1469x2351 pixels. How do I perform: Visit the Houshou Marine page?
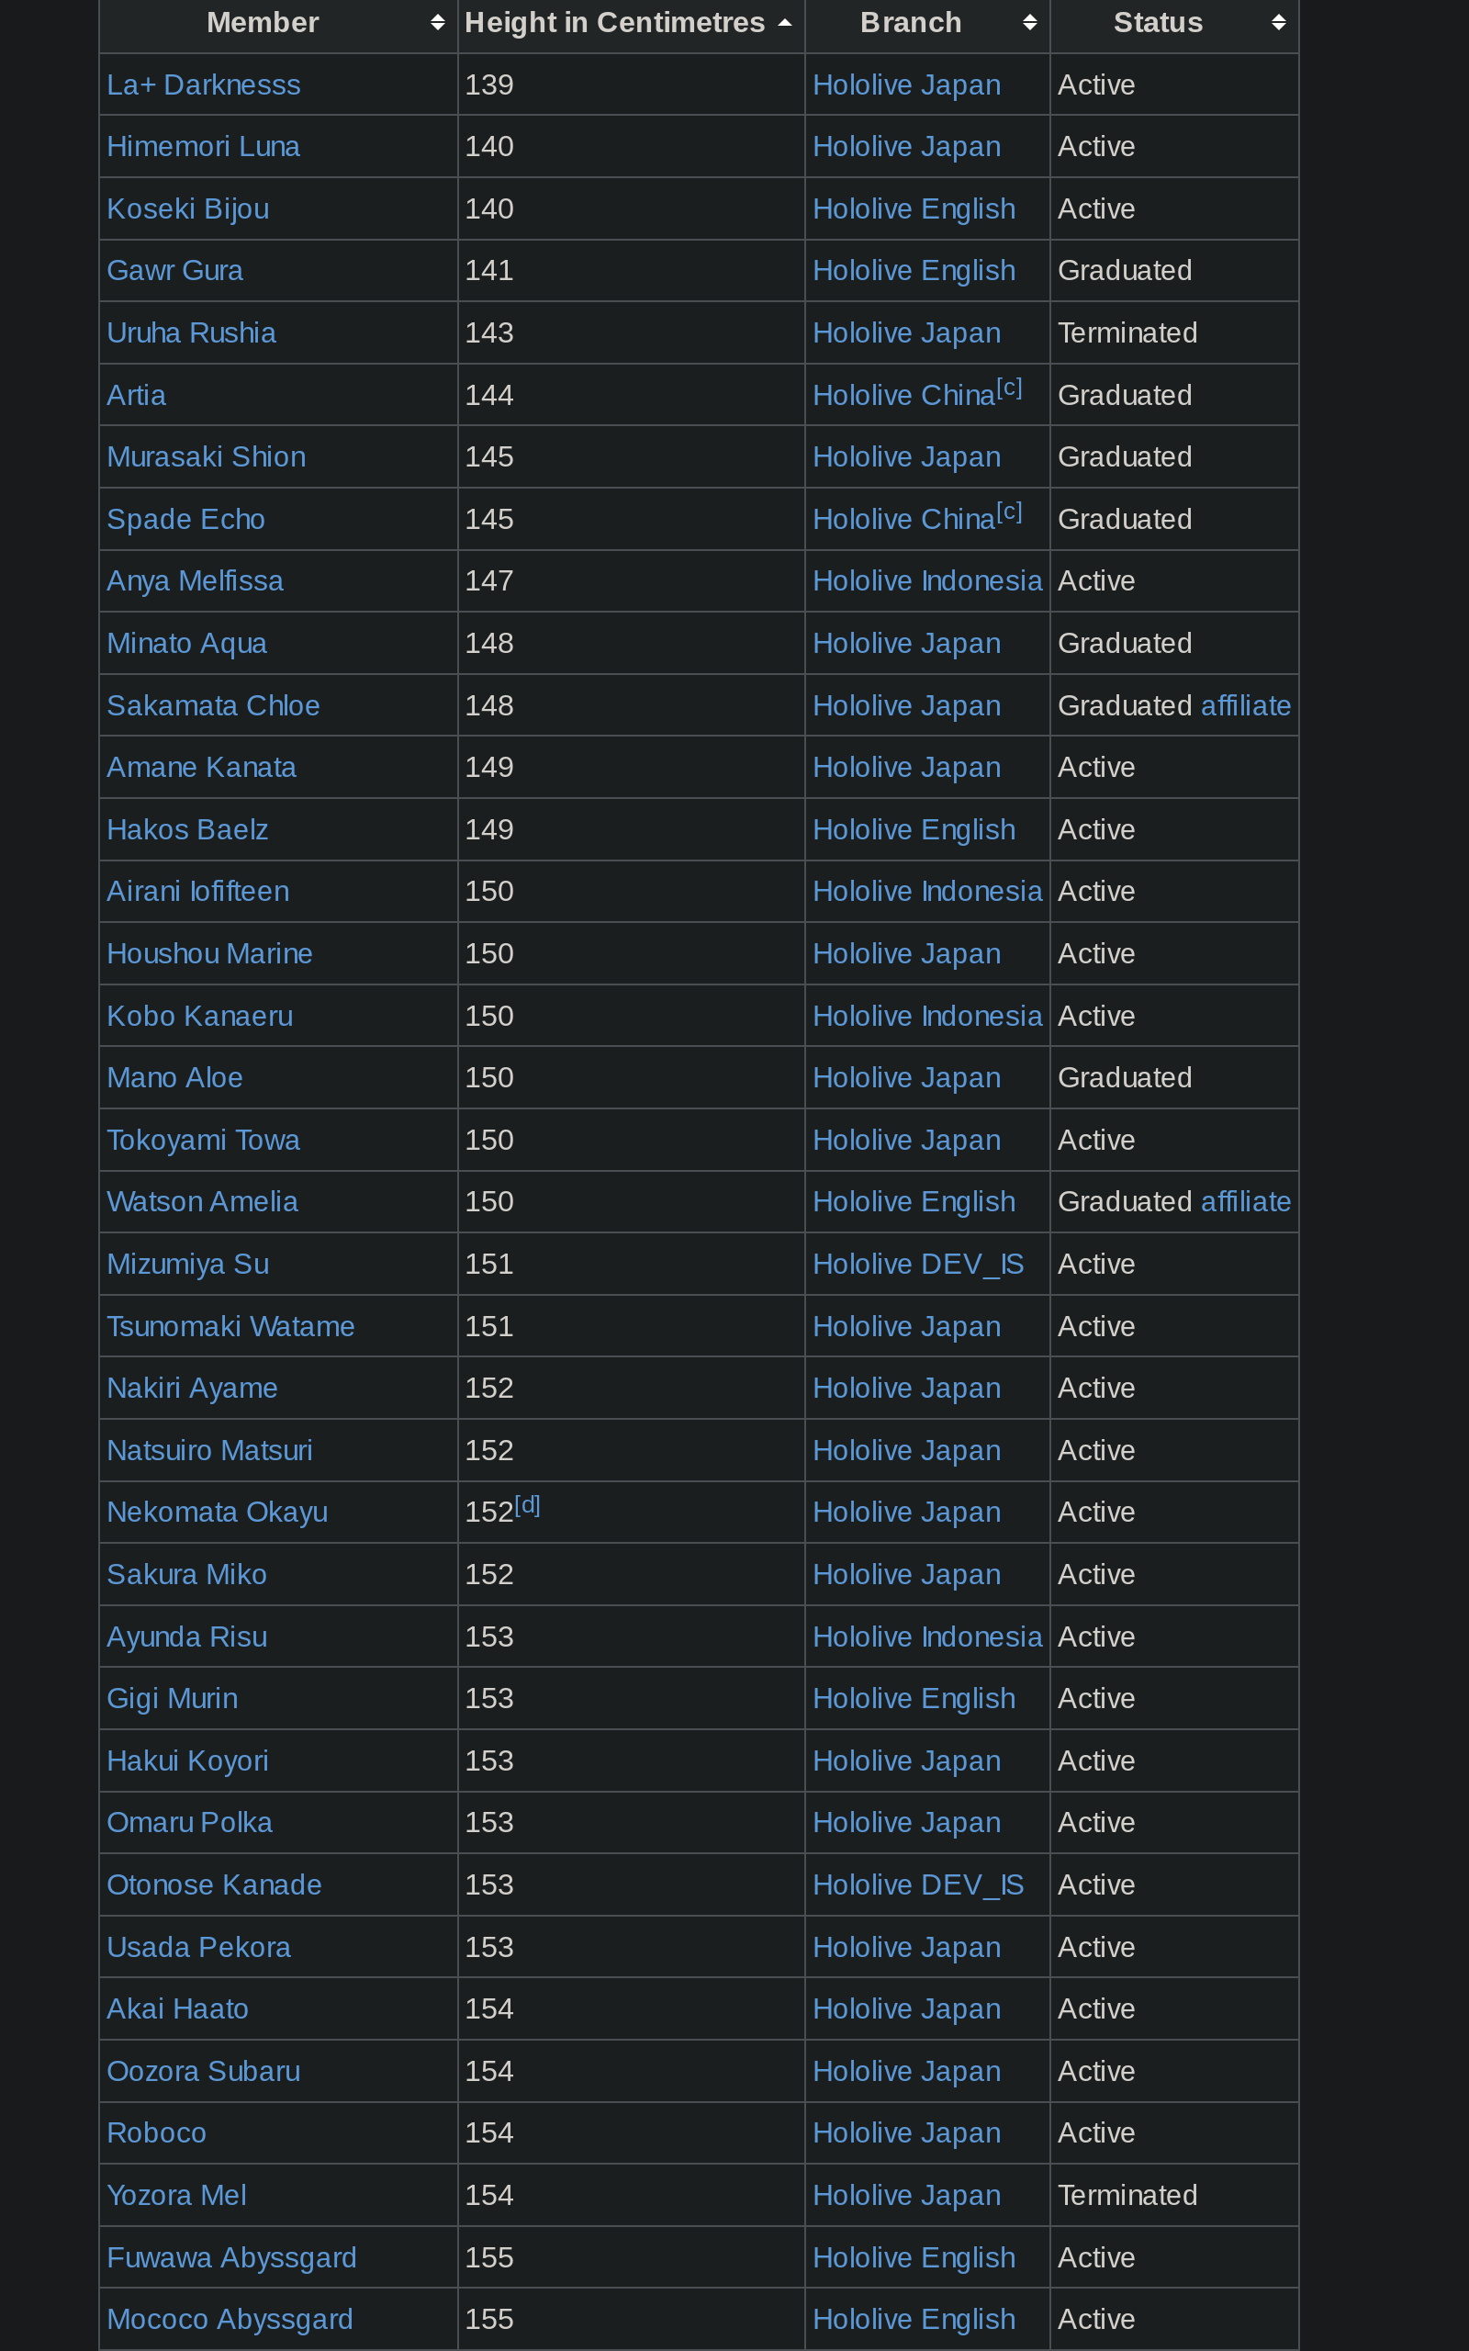click(209, 954)
